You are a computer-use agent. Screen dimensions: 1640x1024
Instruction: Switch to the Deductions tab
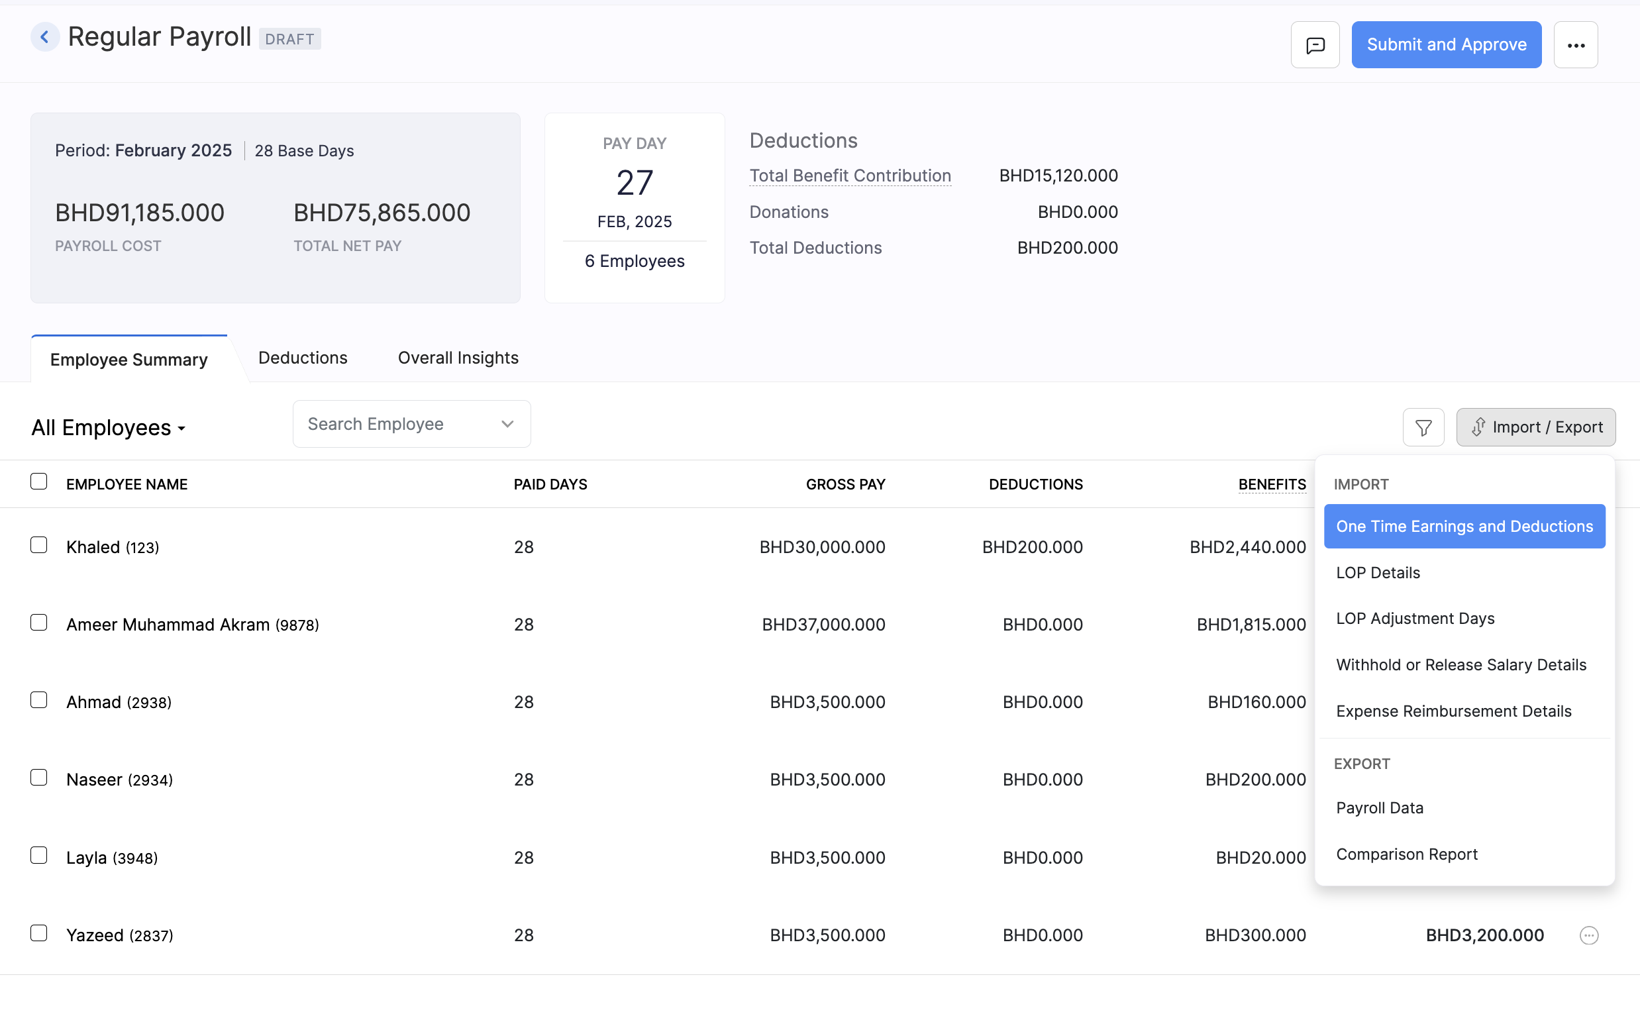(302, 358)
